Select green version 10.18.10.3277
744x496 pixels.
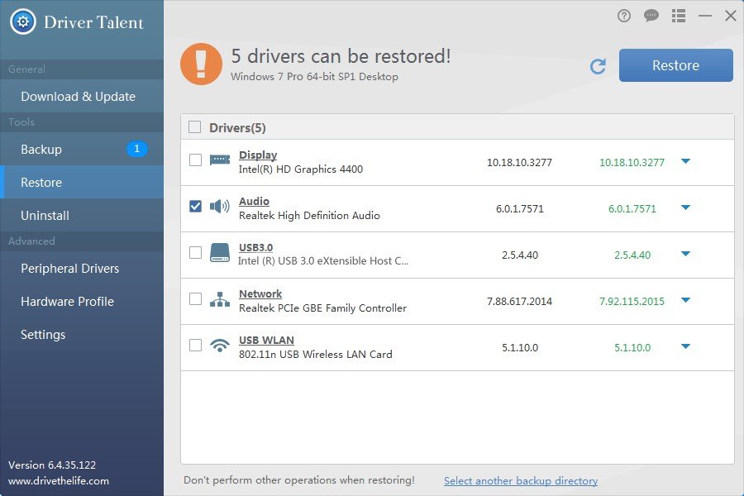(x=632, y=162)
